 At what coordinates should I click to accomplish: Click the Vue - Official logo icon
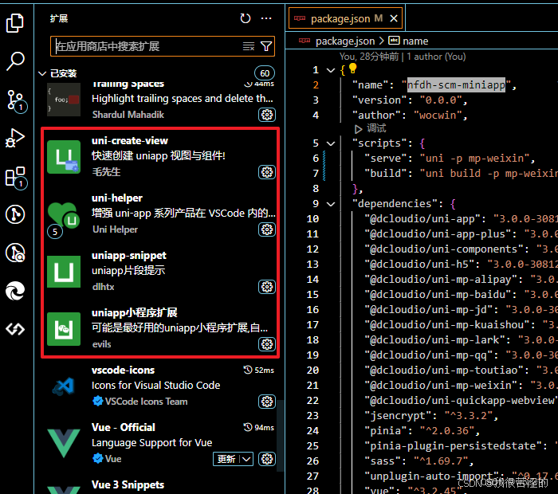pyautogui.click(x=64, y=443)
